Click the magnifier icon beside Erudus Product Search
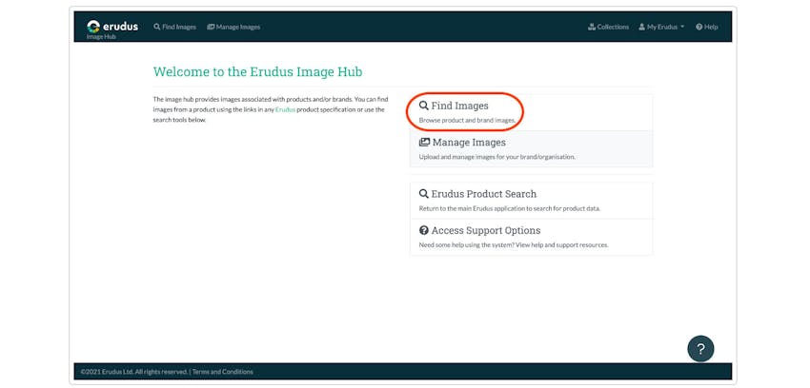Image resolution: width=810 pixels, height=388 pixels. 424,194
